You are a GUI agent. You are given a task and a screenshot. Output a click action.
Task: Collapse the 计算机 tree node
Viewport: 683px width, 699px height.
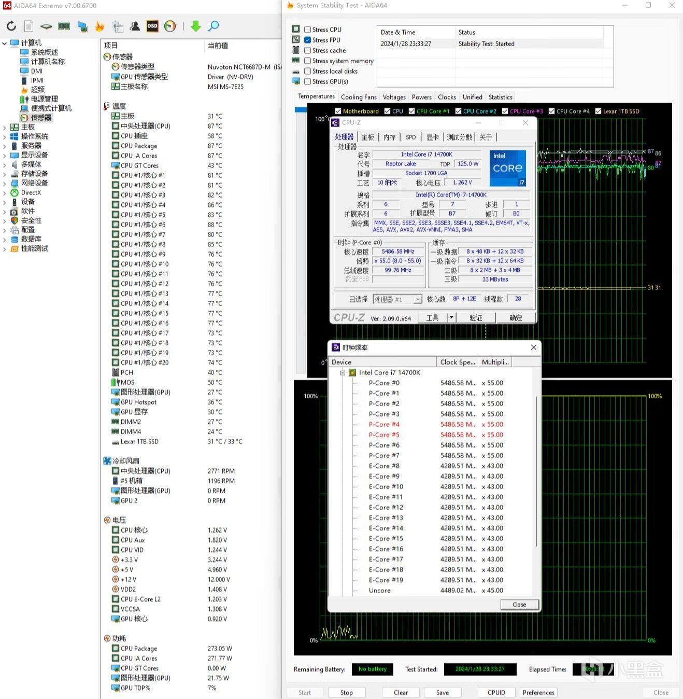click(5, 43)
